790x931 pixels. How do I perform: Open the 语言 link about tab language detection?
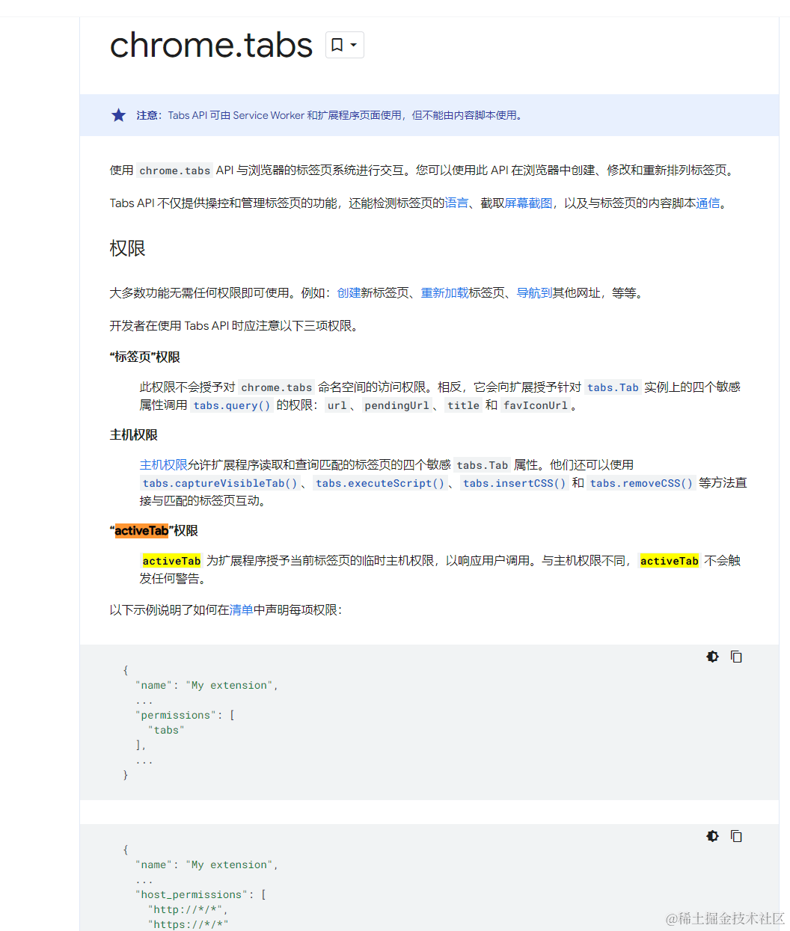coord(456,203)
